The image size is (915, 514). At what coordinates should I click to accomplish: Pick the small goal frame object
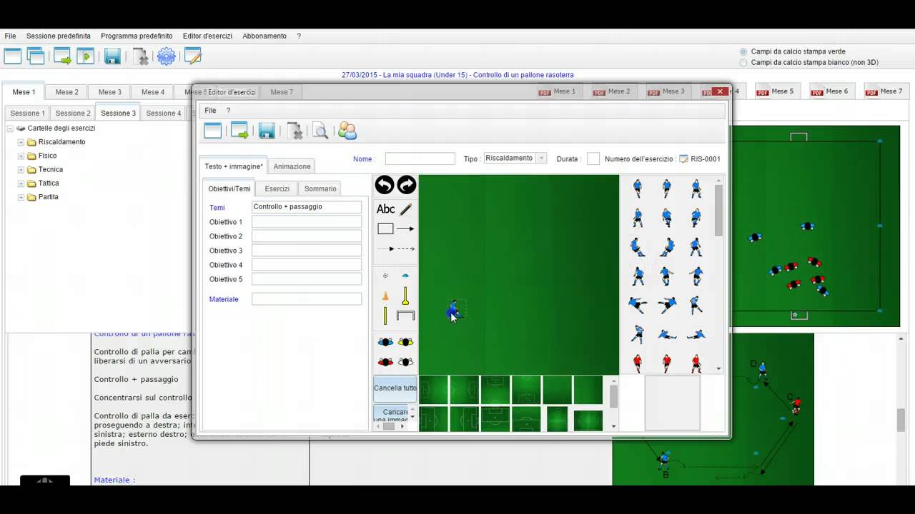[405, 316]
